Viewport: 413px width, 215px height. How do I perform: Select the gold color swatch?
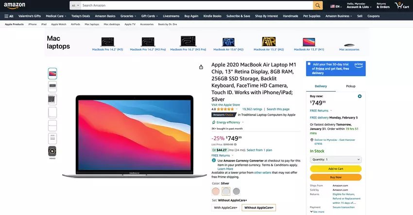coord(216,191)
